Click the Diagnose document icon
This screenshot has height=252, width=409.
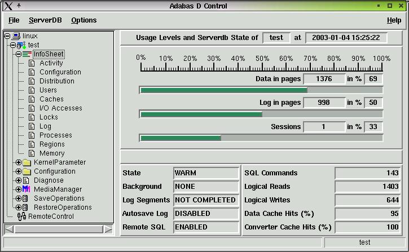coord(26,180)
